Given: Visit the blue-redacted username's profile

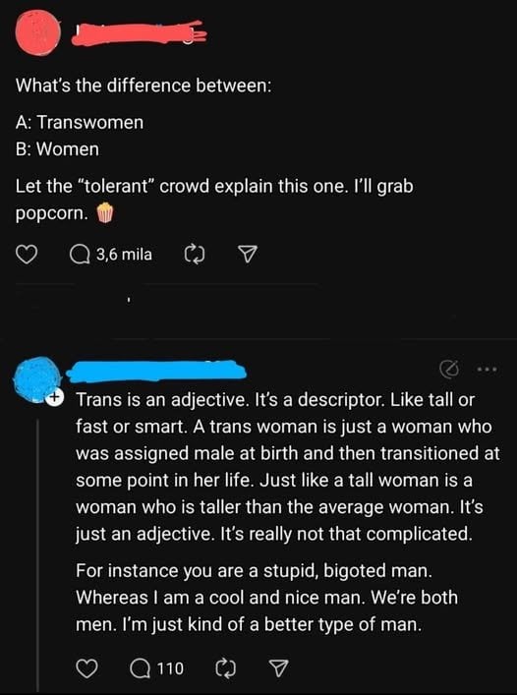Looking at the screenshot, I should coord(156,372).
